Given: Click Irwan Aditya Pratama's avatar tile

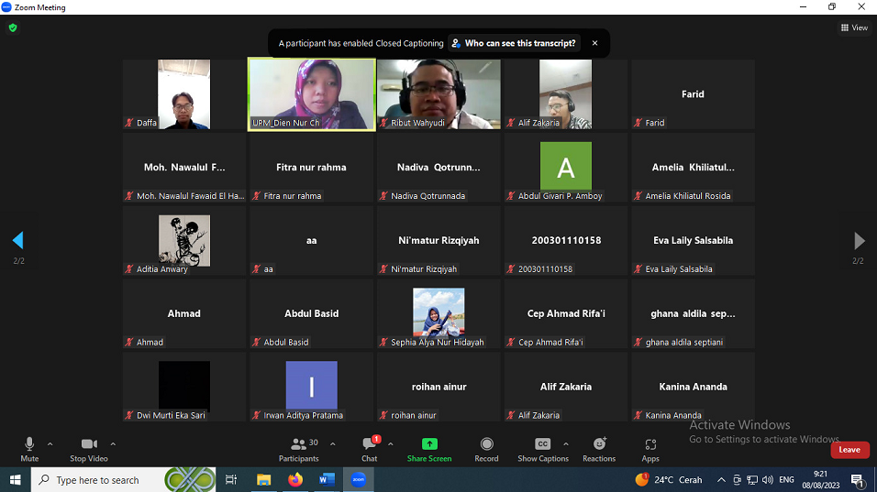Looking at the screenshot, I should pos(312,385).
